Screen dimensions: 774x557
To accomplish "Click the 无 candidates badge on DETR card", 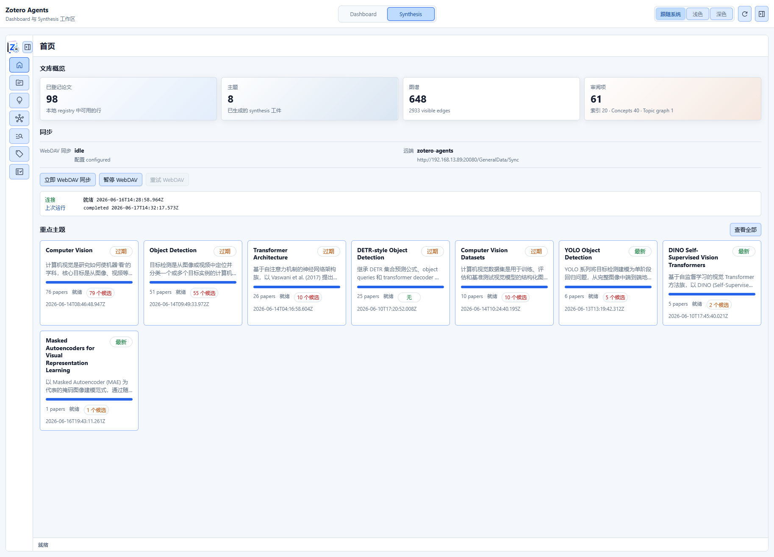I will (x=409, y=297).
